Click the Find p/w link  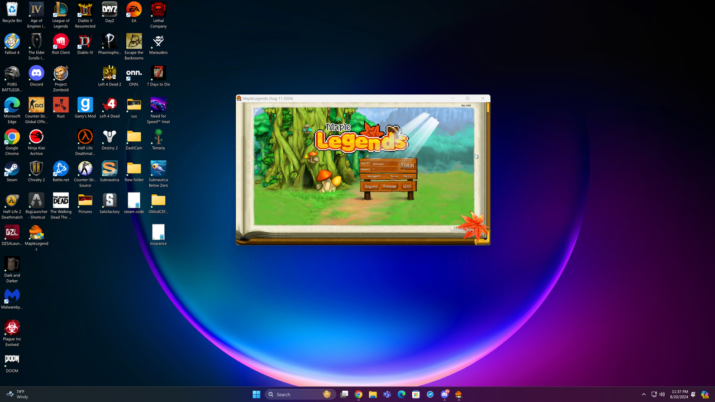click(407, 176)
